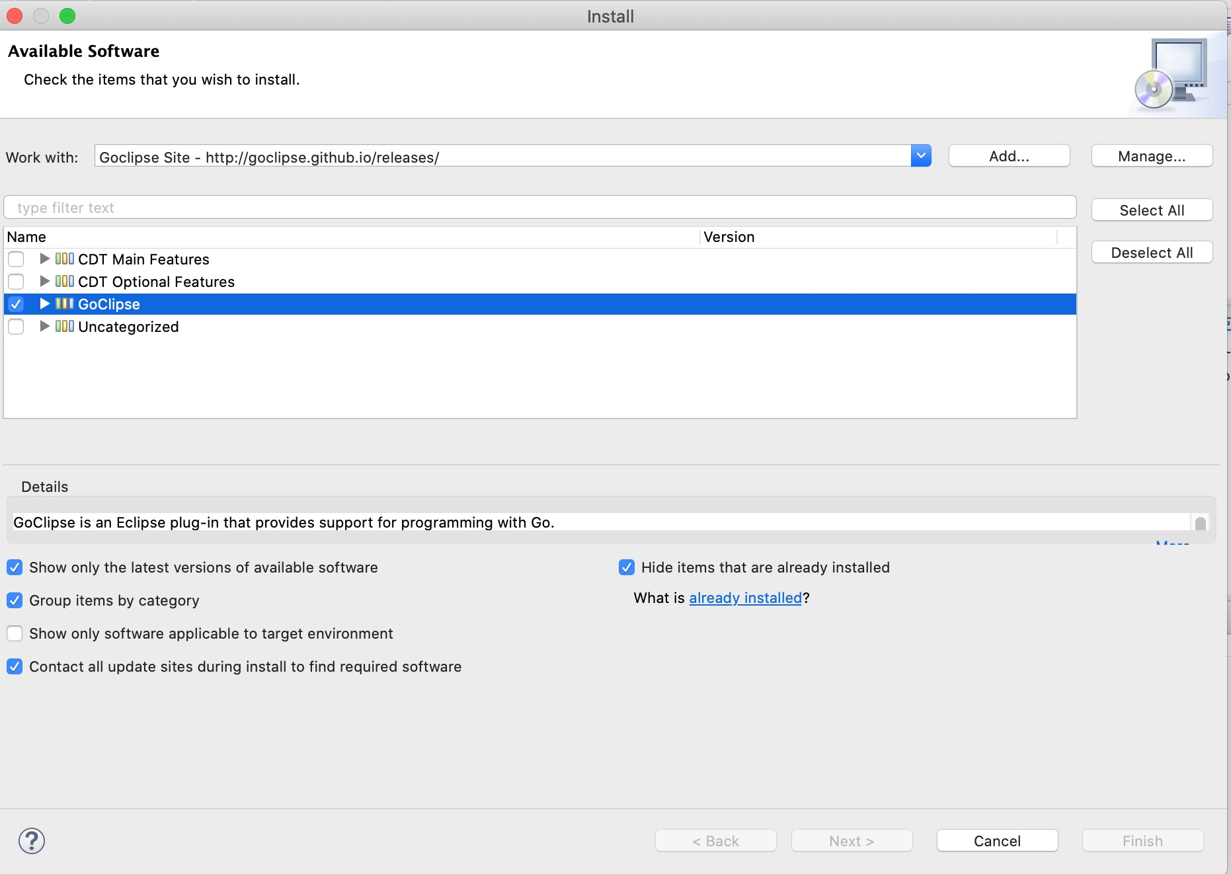Open the Work with site dropdown
Viewport: 1231px width, 874px height.
click(920, 156)
